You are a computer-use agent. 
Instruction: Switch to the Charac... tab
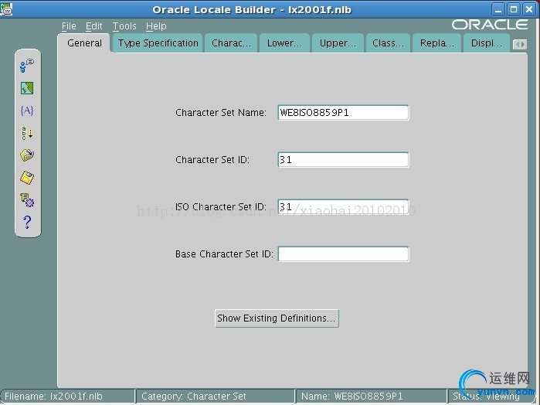pyautogui.click(x=231, y=43)
